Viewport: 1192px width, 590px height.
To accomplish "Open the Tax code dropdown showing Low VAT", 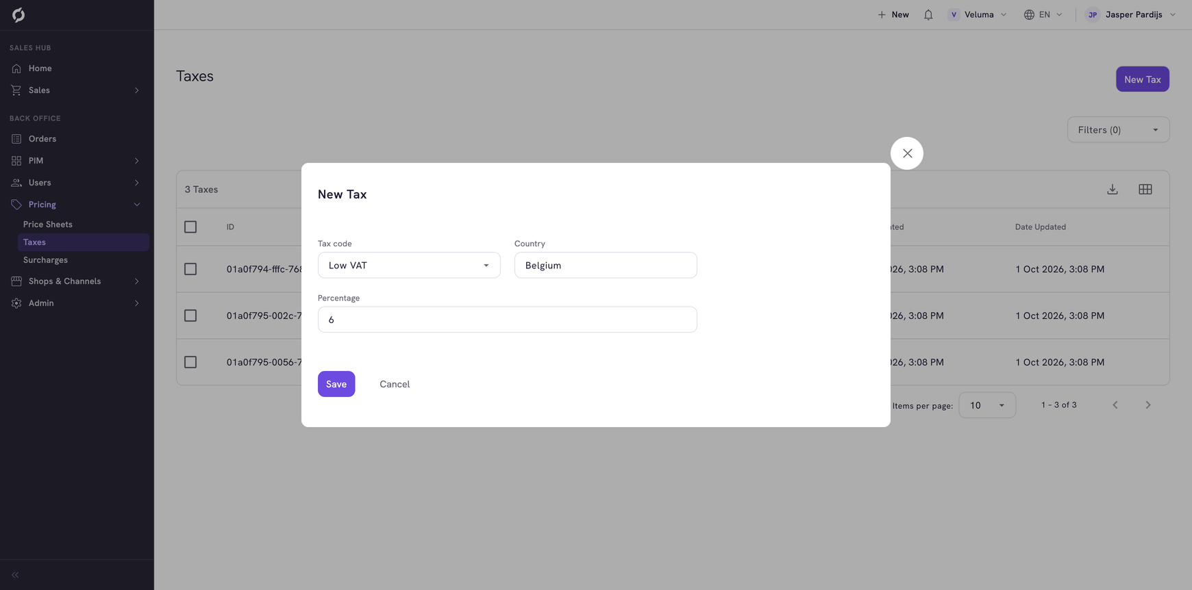I will pos(409,266).
